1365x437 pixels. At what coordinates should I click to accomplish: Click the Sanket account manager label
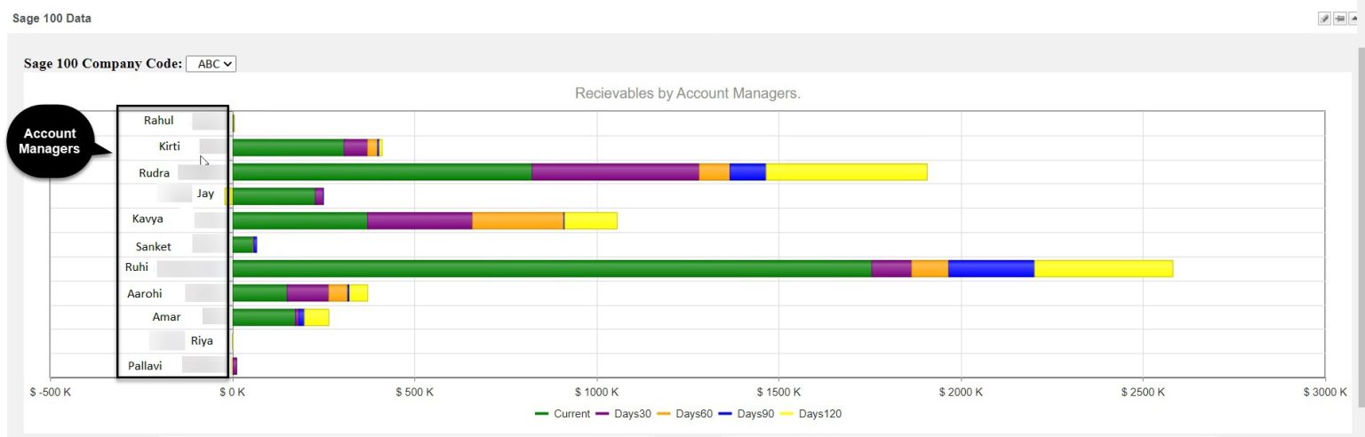[153, 247]
